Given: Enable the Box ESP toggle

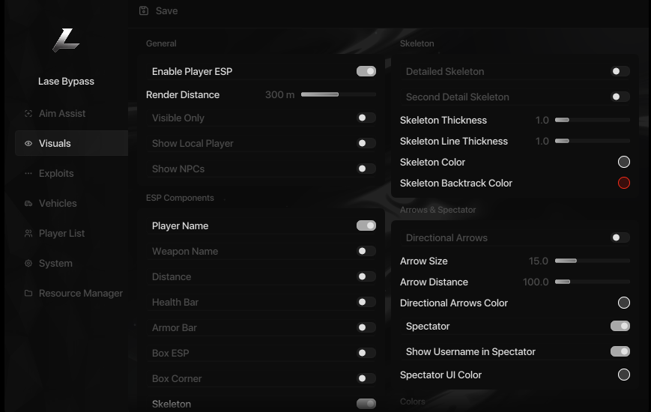Looking at the screenshot, I should (x=366, y=353).
